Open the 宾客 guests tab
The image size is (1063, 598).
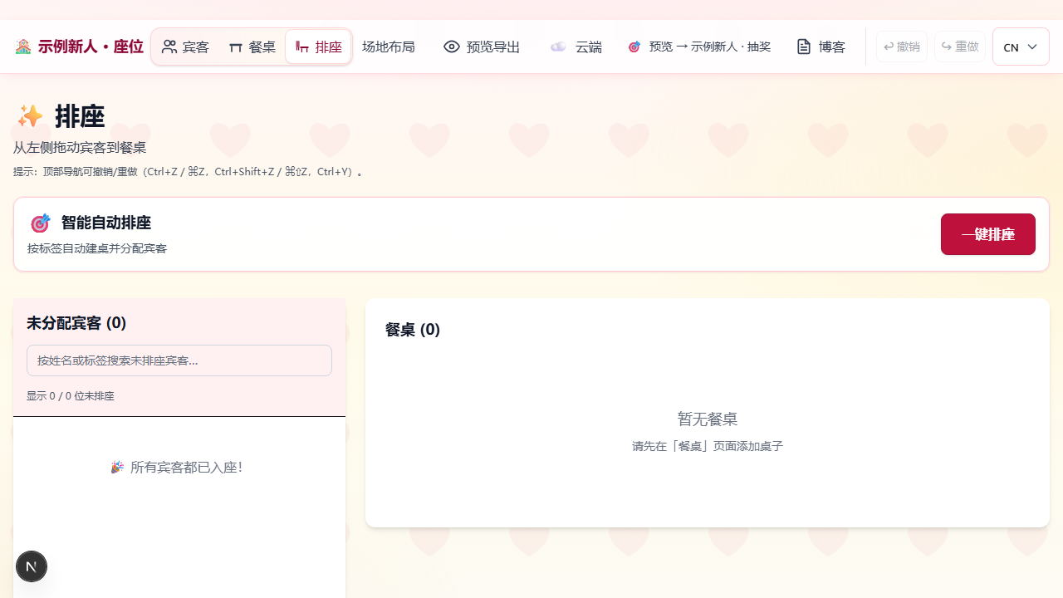tap(185, 47)
